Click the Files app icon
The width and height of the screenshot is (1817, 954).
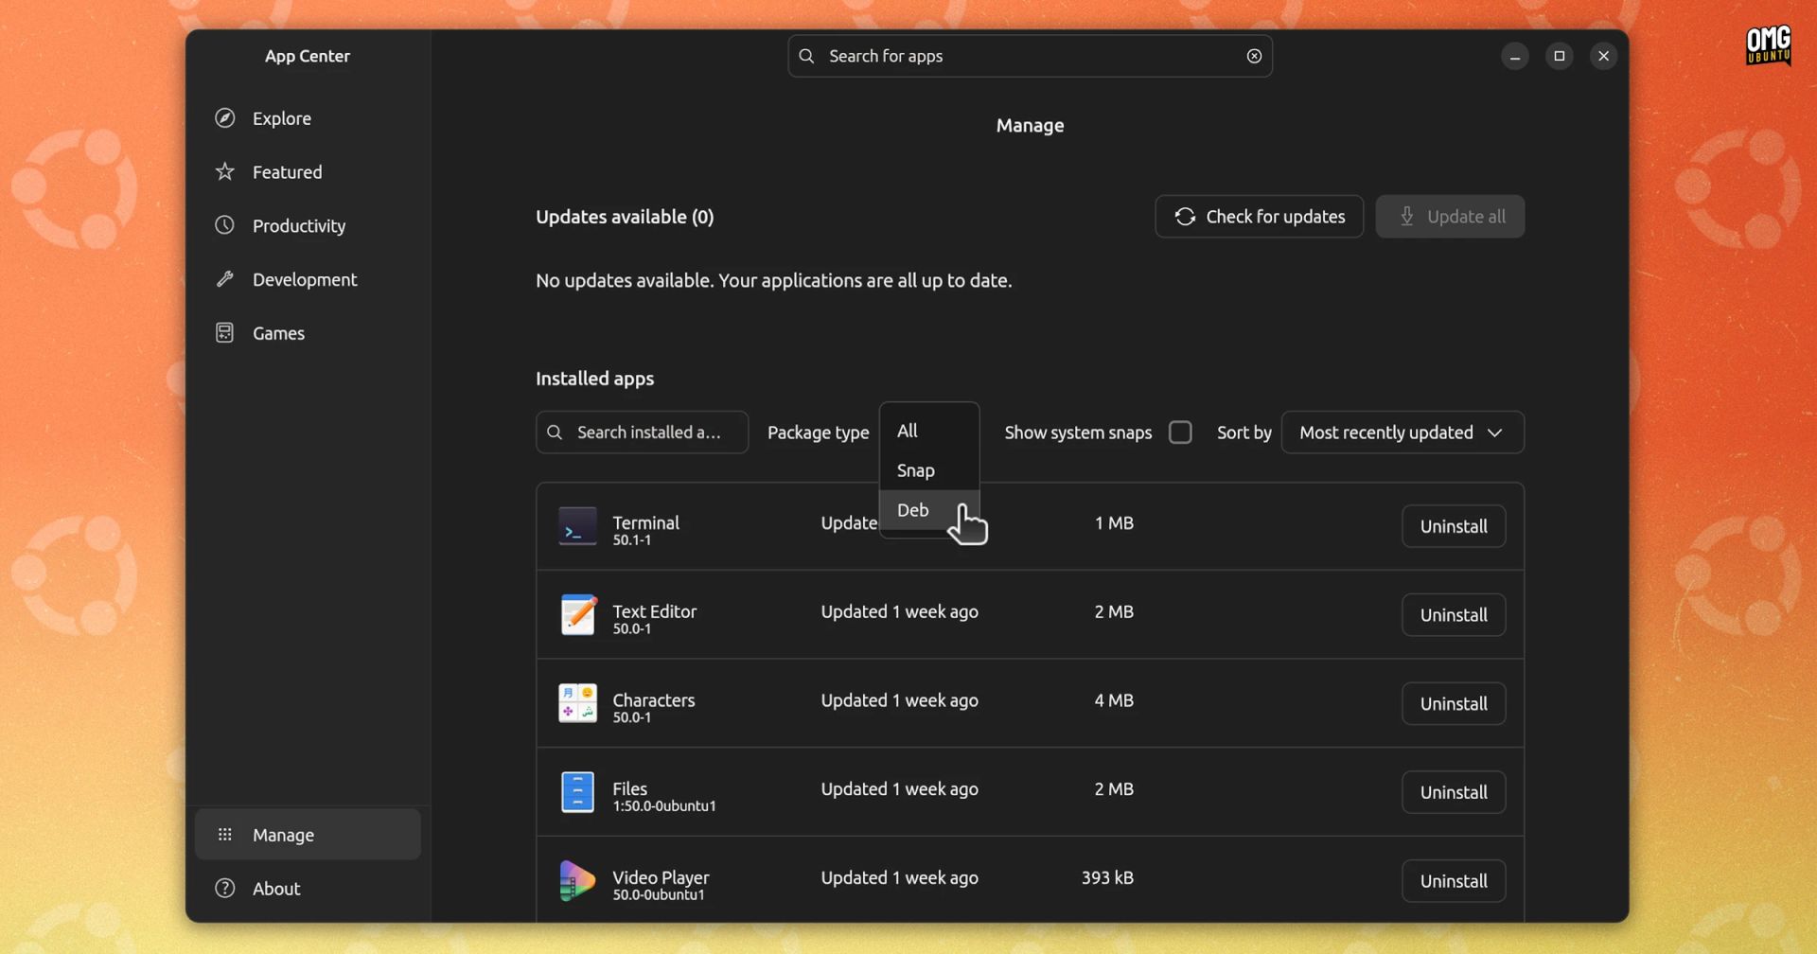(x=577, y=792)
